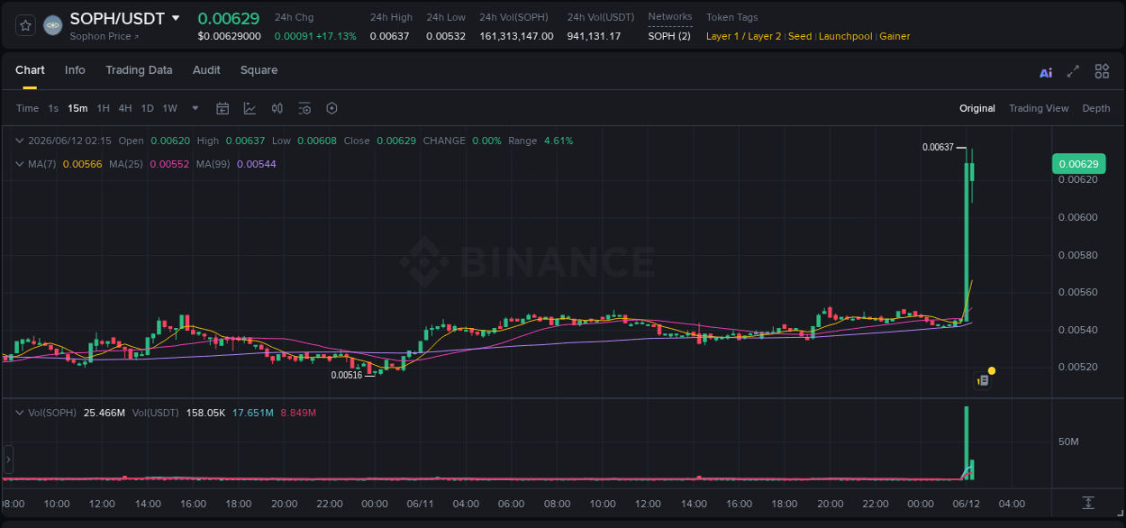Image resolution: width=1126 pixels, height=528 pixels.
Task: Click the 24h Vol(USDT) value 941,131.17
Action: 594,36
